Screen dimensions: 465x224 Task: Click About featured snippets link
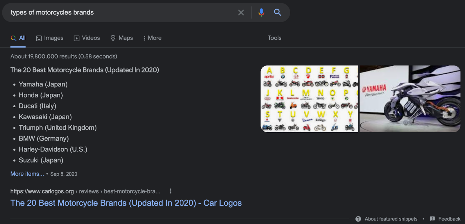391,219
